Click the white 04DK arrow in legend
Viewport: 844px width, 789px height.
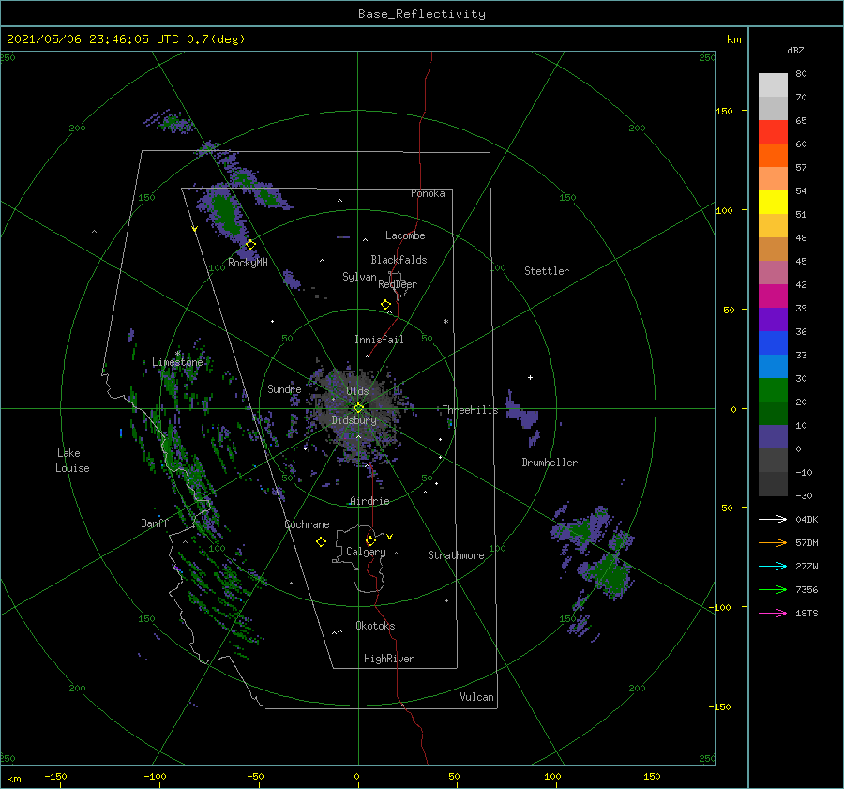tap(773, 519)
